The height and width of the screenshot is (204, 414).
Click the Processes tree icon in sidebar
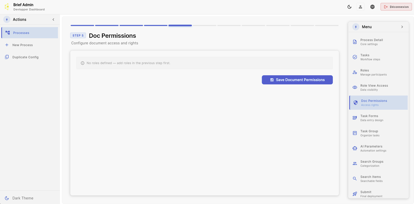[x=8, y=33]
